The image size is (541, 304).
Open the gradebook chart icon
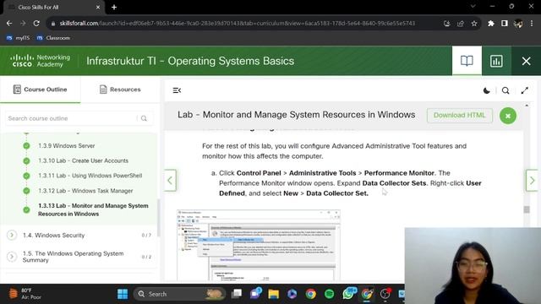pos(496,61)
